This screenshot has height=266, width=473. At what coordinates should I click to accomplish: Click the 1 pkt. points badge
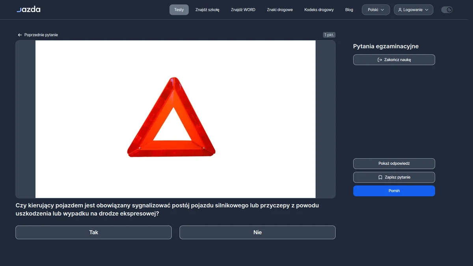[329, 35]
